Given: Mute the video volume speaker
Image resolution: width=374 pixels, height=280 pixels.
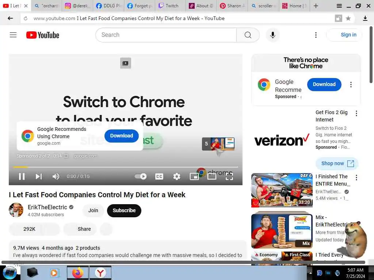Looking at the screenshot, I should (56, 176).
